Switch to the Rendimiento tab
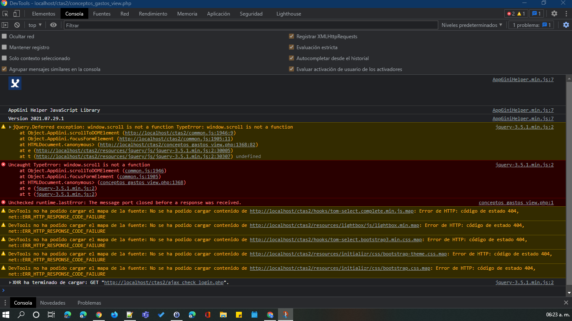572x321 pixels. click(x=153, y=14)
